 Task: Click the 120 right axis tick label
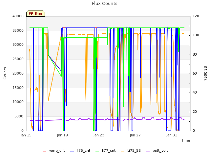(196, 16)
